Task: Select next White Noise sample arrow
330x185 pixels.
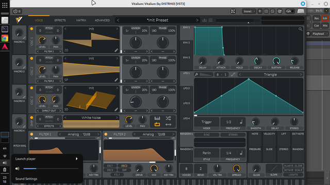Action: (x=117, y=118)
